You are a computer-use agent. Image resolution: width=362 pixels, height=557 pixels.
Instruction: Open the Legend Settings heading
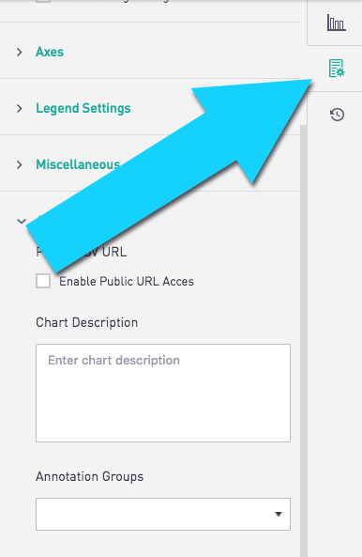click(x=83, y=108)
